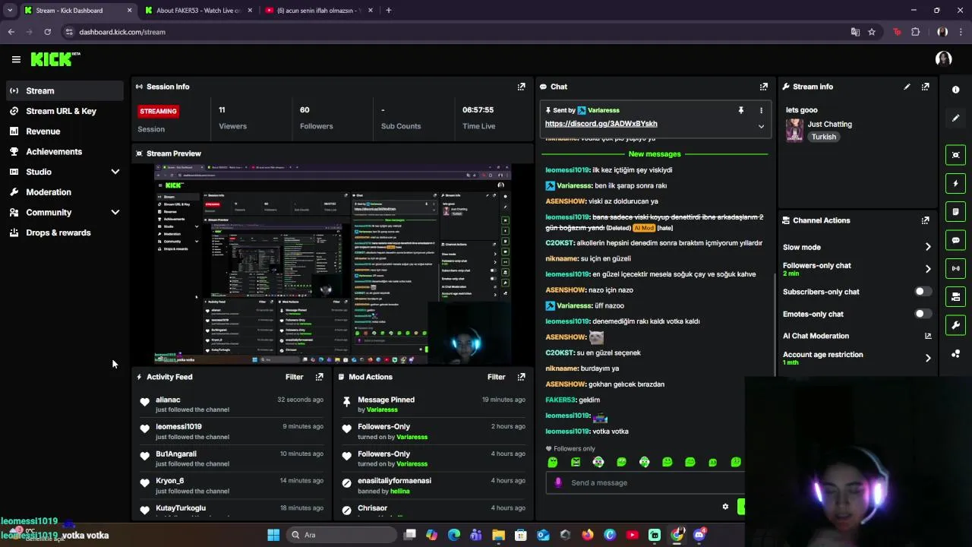Open Drops & rewards page
The image size is (972, 547).
(x=65, y=233)
